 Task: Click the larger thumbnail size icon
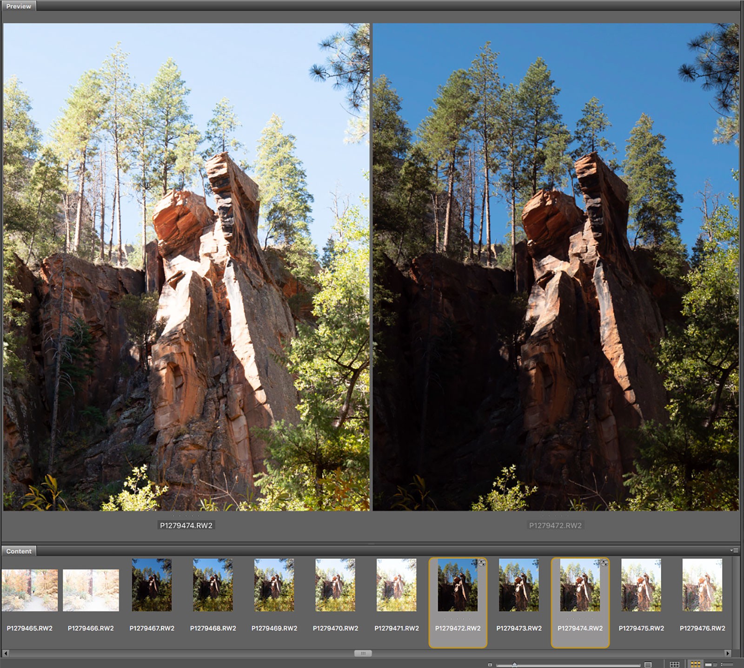[648, 664]
